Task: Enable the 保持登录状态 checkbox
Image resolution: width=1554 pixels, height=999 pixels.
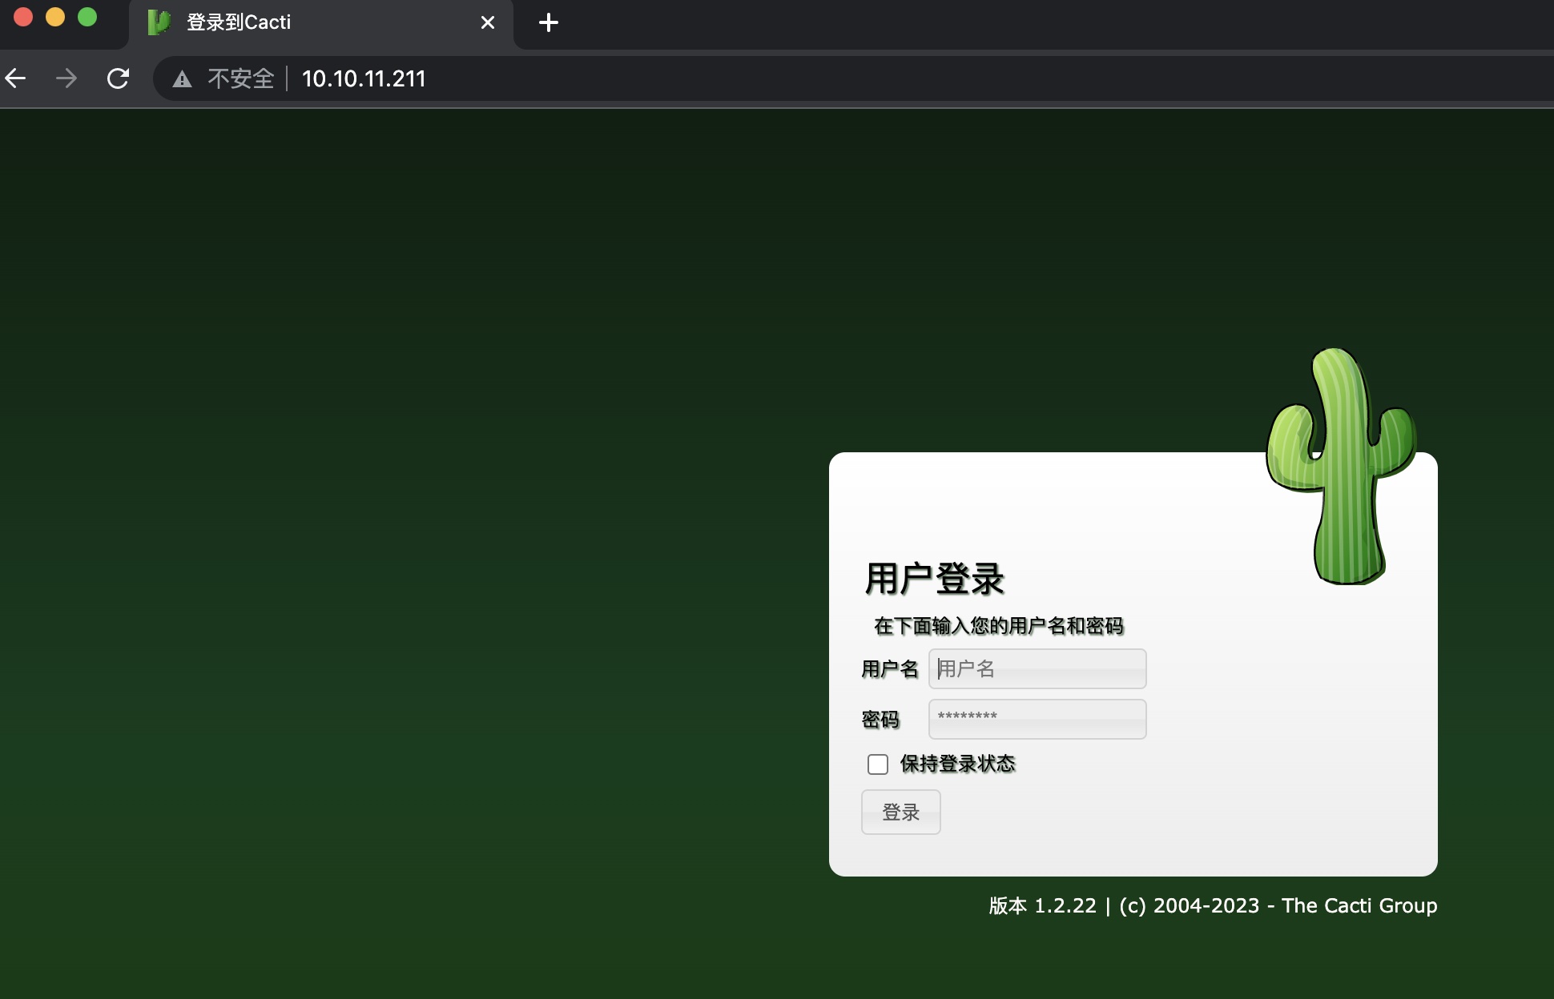Action: (878, 764)
